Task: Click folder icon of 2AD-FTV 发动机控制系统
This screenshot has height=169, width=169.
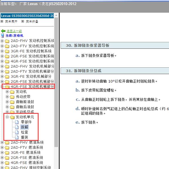Action: [x=7, y=46]
